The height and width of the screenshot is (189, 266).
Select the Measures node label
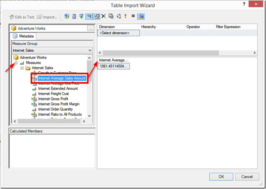[x=33, y=63]
